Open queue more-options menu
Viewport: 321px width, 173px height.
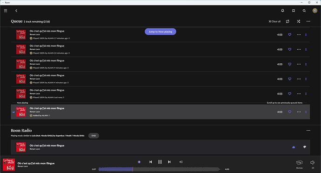[x=308, y=21]
